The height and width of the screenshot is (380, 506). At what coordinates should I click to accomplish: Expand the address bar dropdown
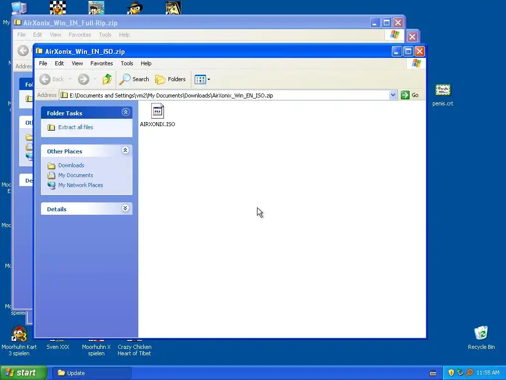[393, 95]
